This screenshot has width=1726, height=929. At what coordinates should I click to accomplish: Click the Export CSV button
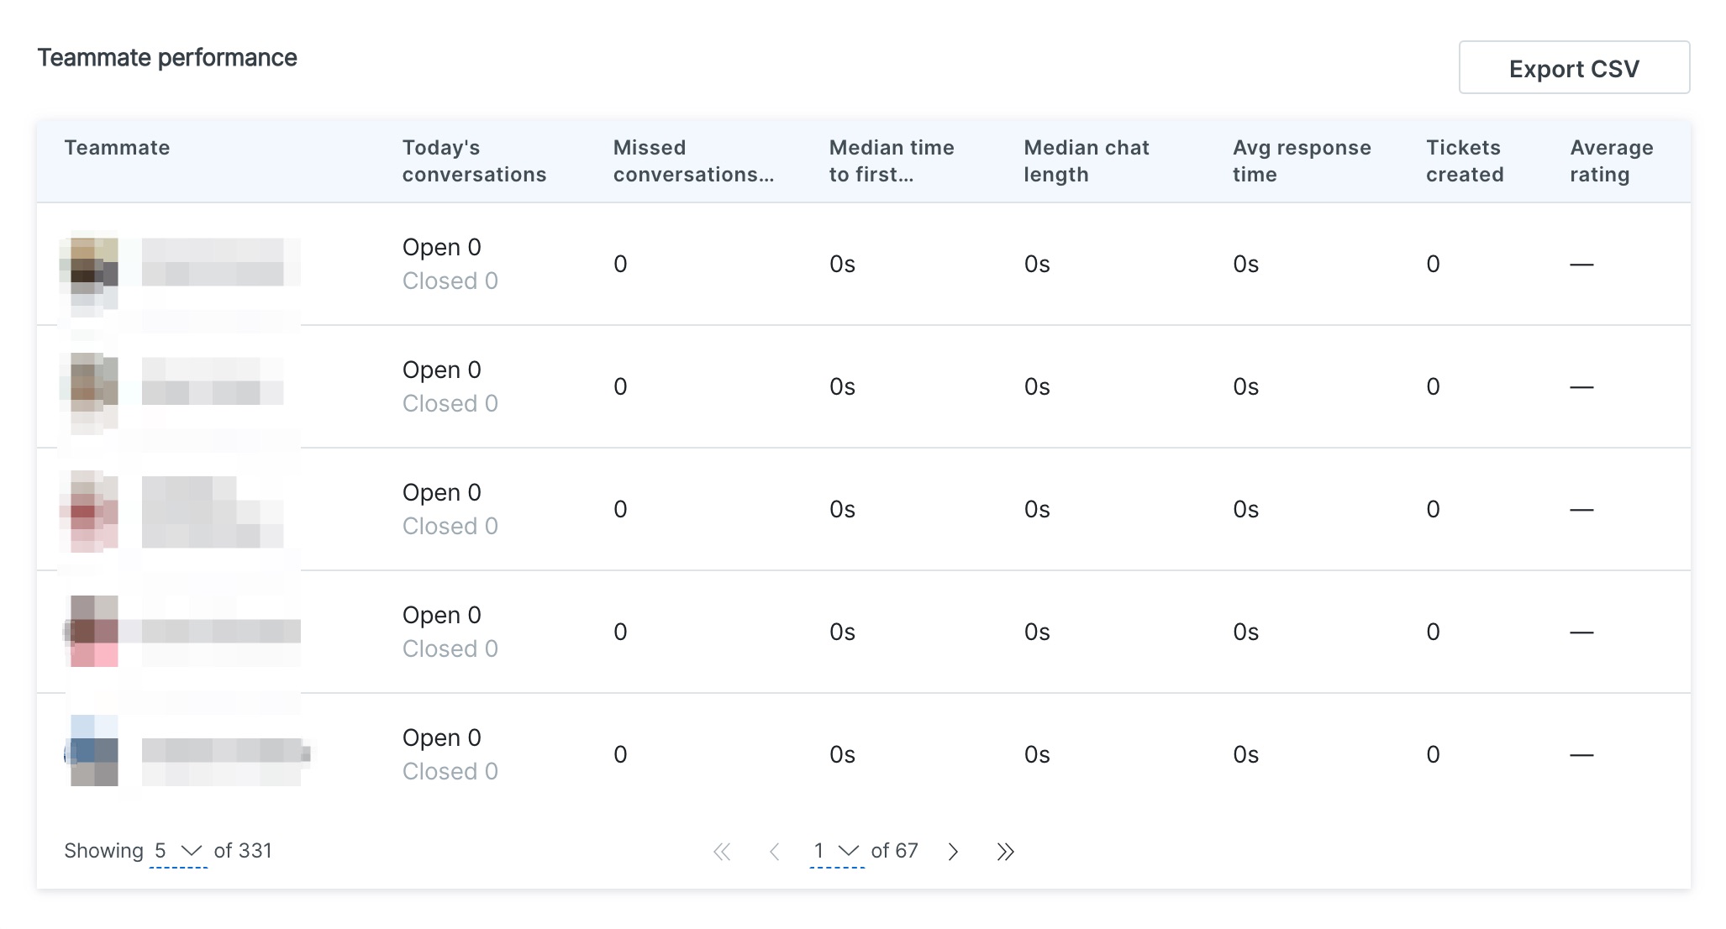[1574, 67]
